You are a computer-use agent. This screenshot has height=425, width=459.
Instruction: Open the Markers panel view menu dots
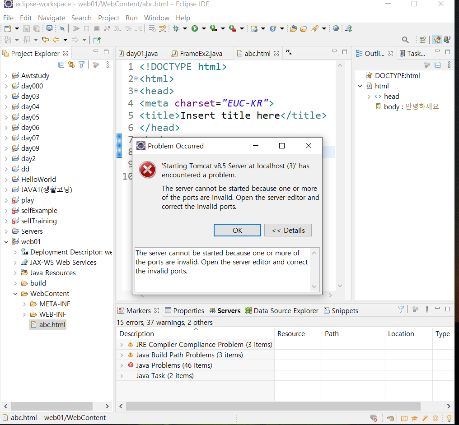click(427, 309)
